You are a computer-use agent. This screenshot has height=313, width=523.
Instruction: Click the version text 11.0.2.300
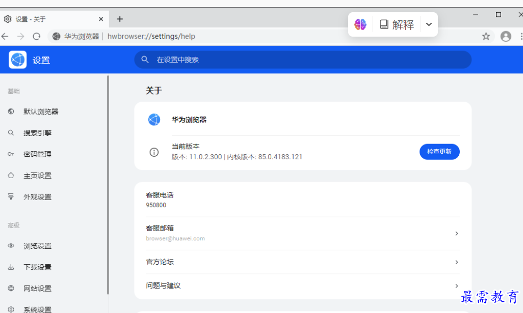[205, 157]
